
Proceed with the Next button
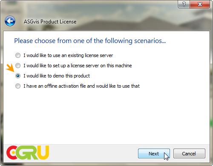point(154,154)
